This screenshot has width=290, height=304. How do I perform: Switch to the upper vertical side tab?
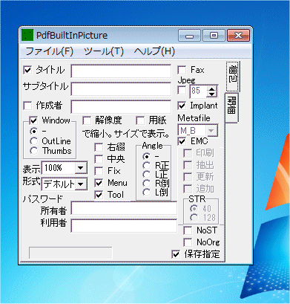coord(233,77)
